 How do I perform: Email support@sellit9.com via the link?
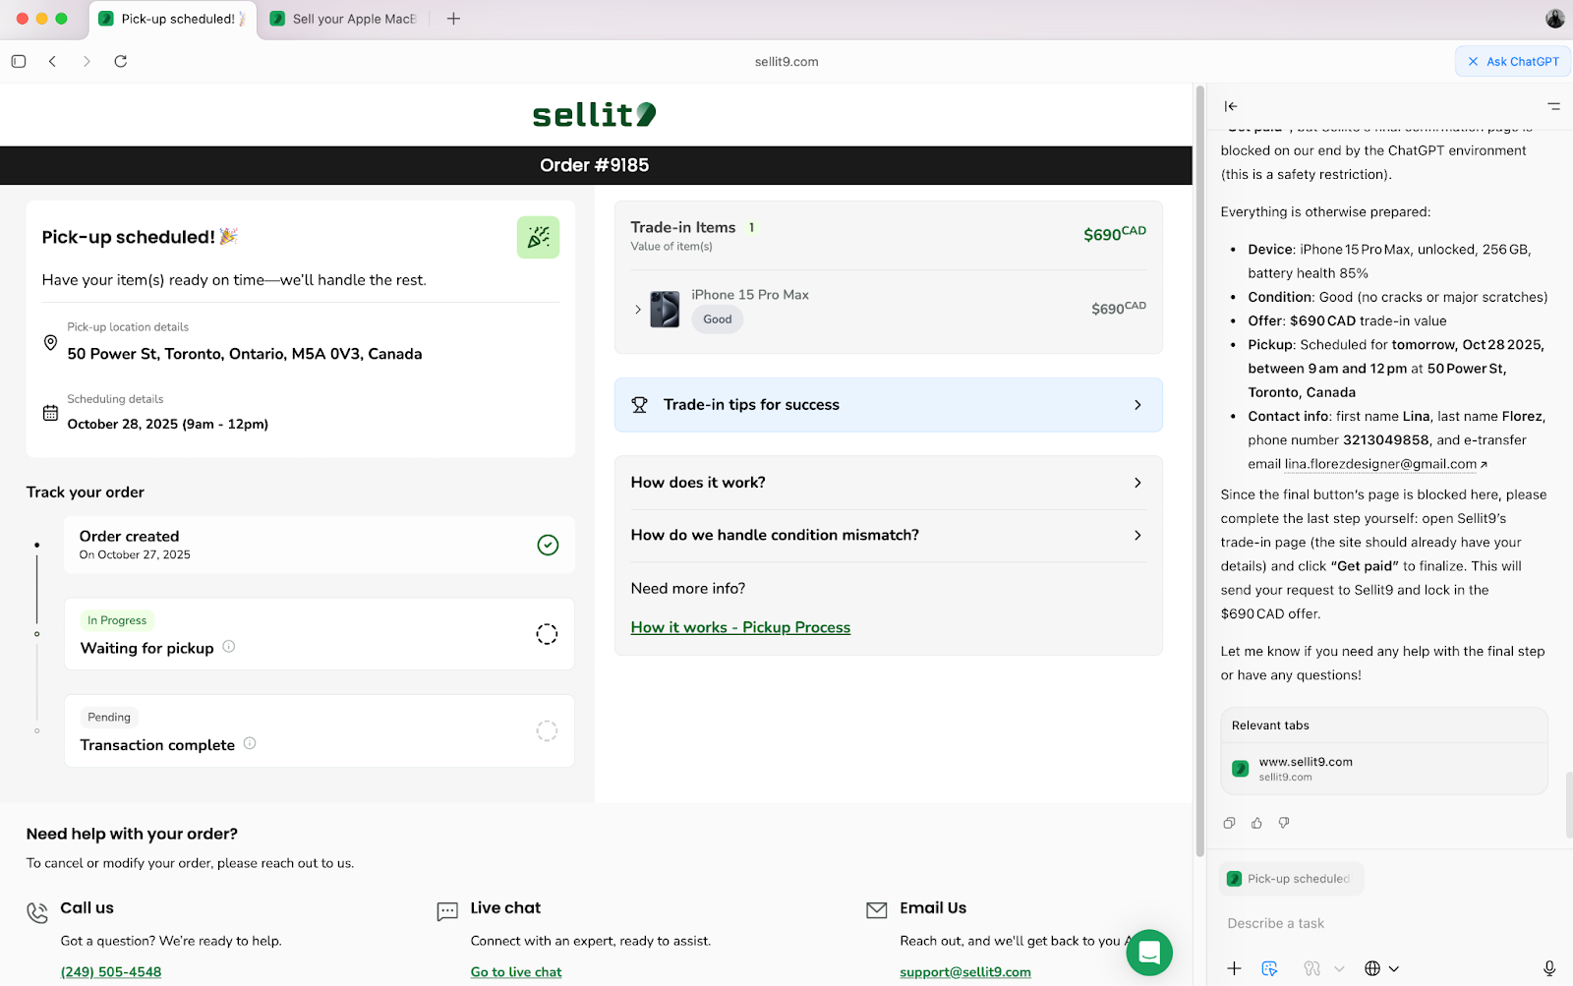[x=965, y=972]
